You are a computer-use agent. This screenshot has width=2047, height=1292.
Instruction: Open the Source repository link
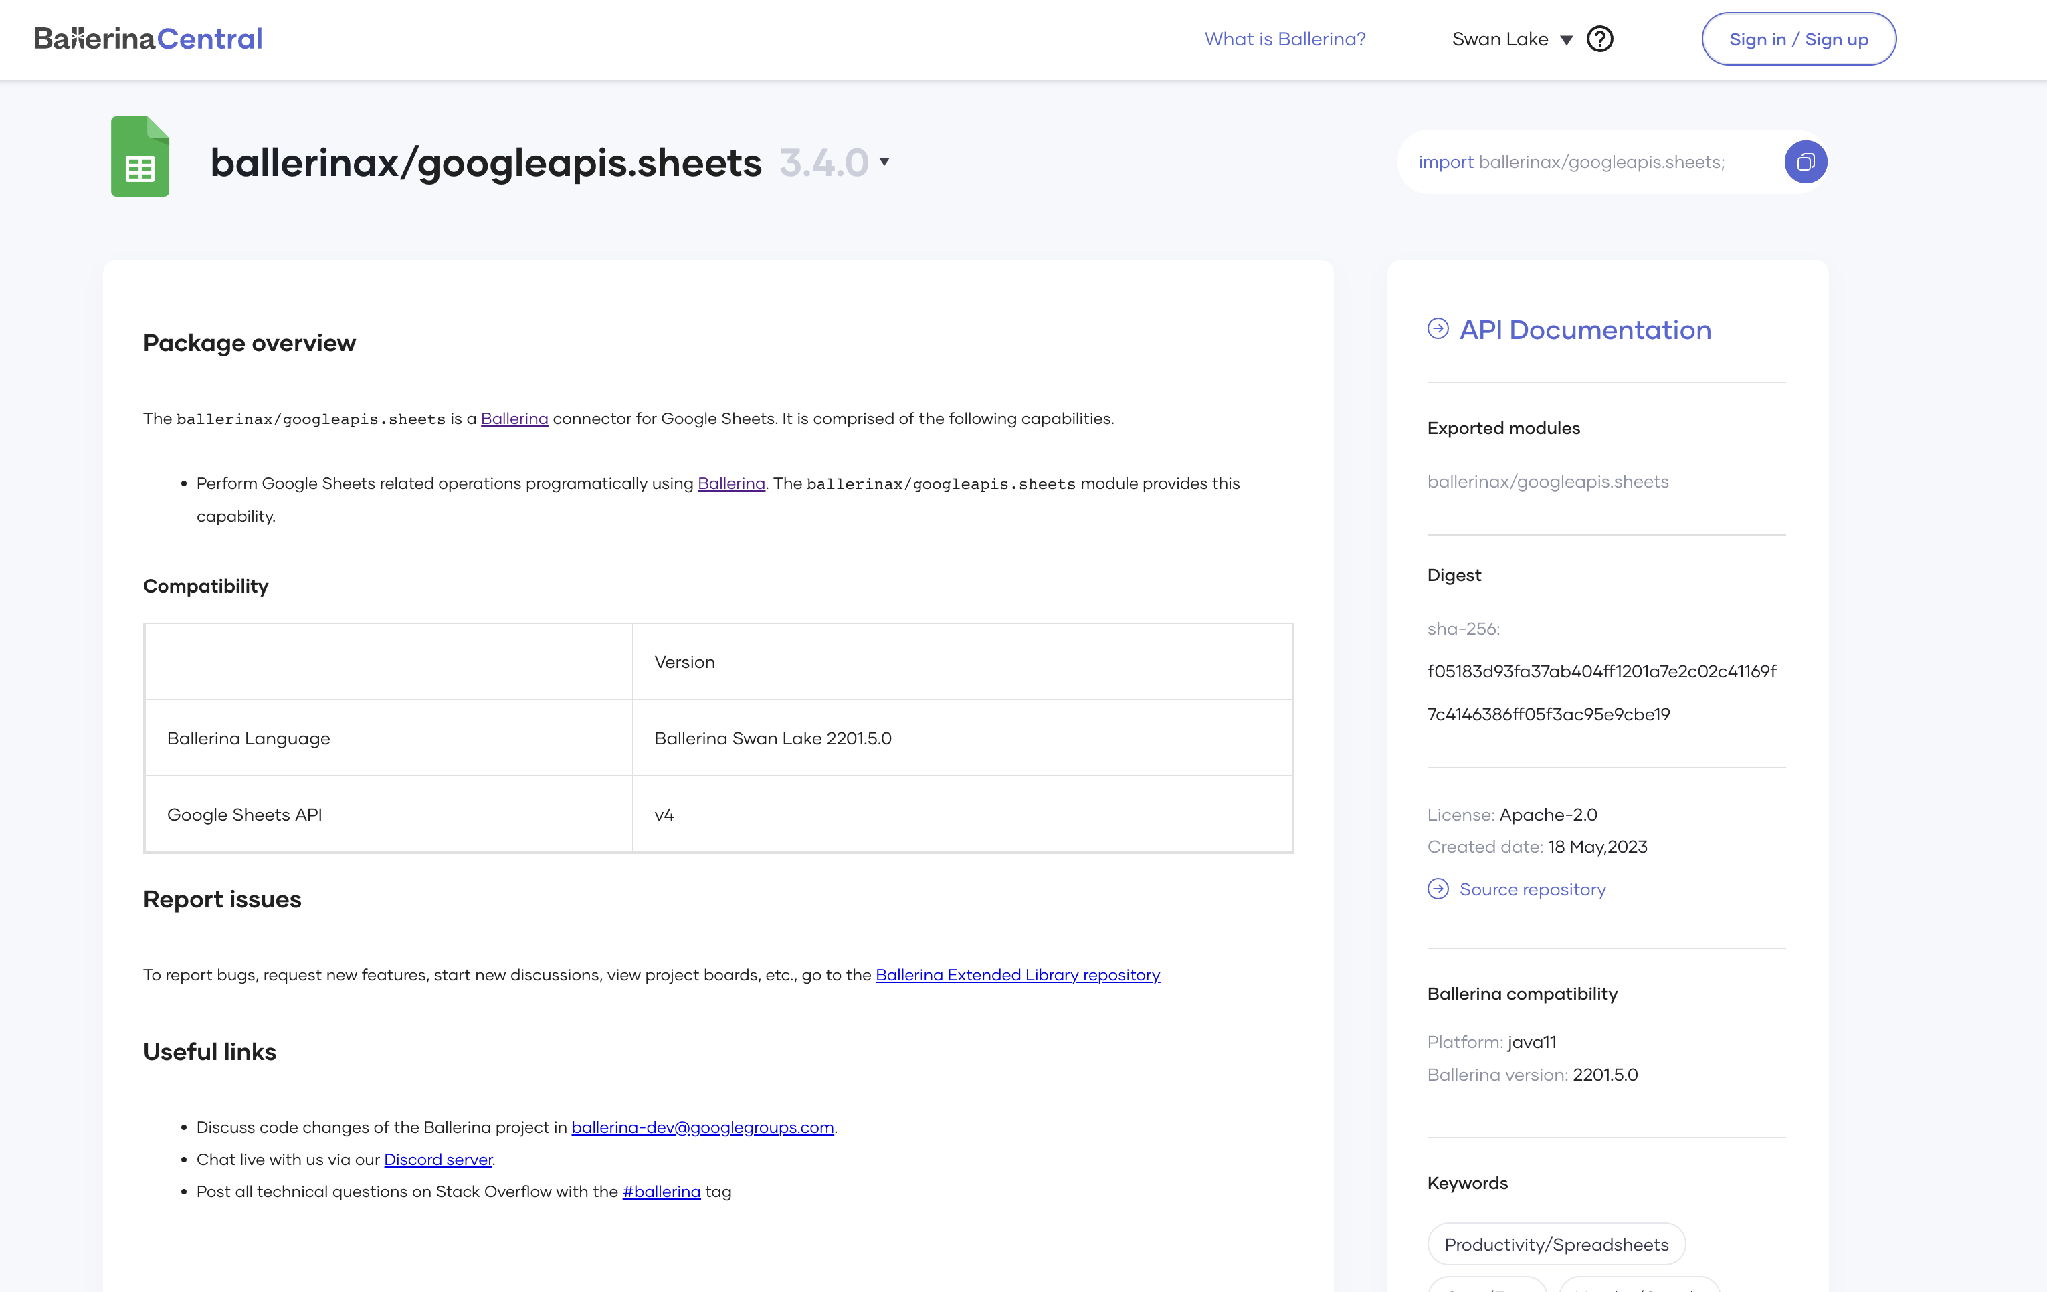pos(1532,889)
